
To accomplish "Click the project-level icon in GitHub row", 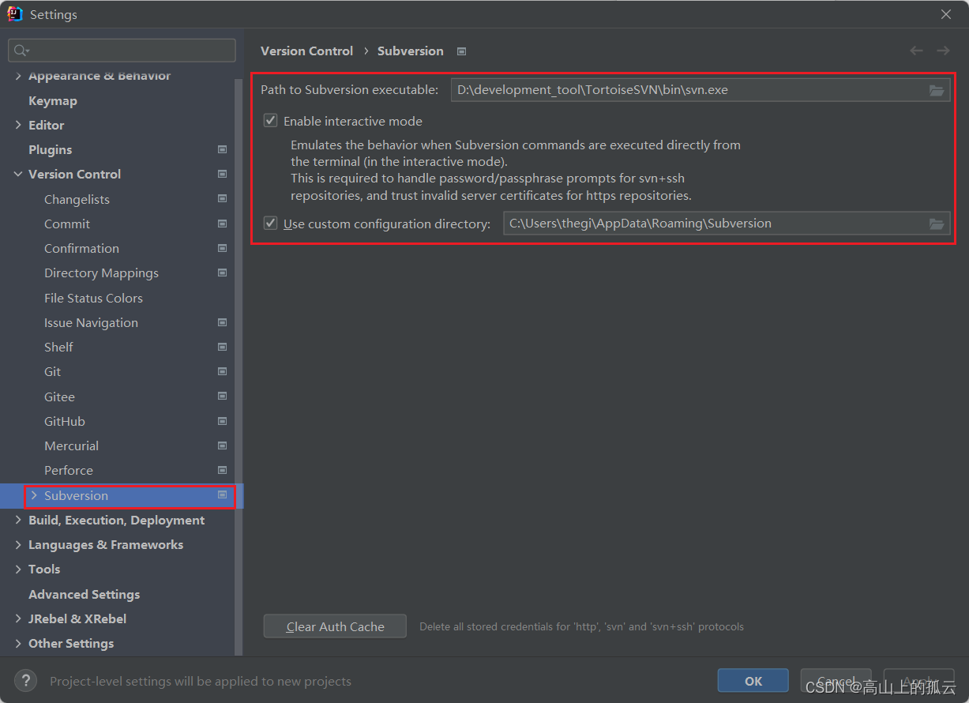I will click(222, 421).
